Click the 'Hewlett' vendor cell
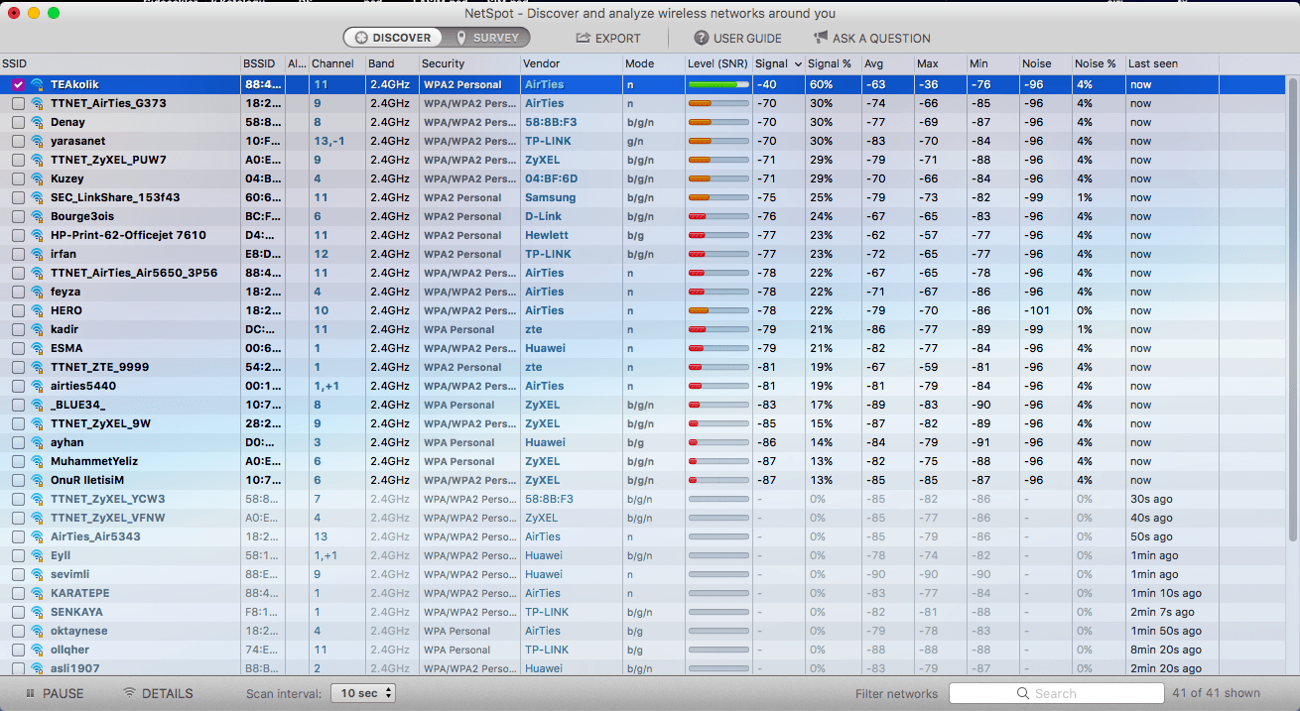 click(547, 235)
